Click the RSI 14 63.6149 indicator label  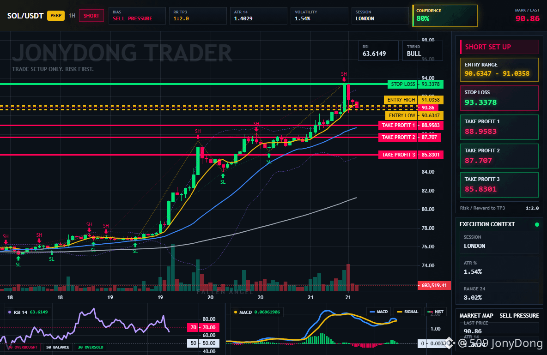28,312
